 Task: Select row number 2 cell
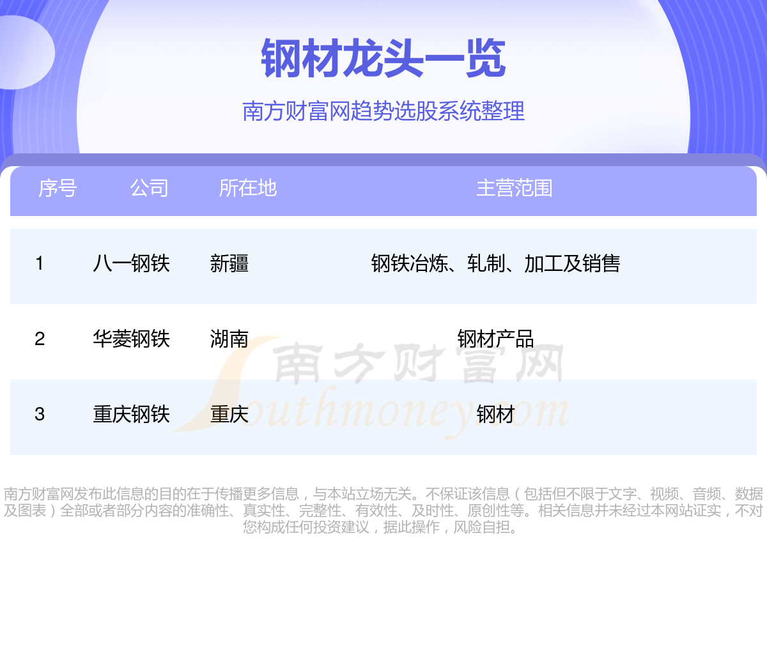point(40,339)
